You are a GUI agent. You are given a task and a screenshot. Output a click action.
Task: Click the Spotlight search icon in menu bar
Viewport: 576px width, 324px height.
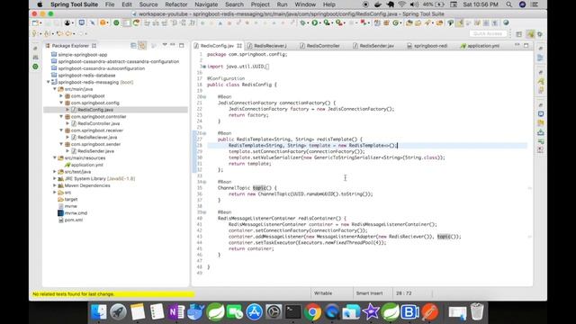(x=508, y=4)
